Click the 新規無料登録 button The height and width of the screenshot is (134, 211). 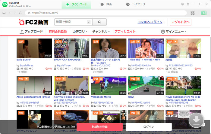(99, 126)
